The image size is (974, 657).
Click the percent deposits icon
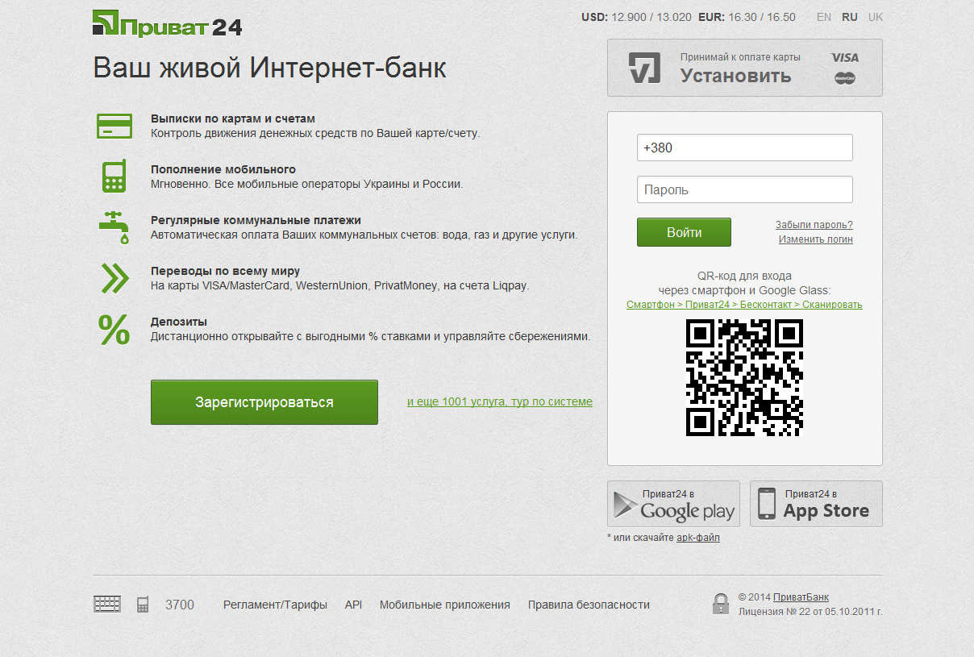(x=114, y=329)
